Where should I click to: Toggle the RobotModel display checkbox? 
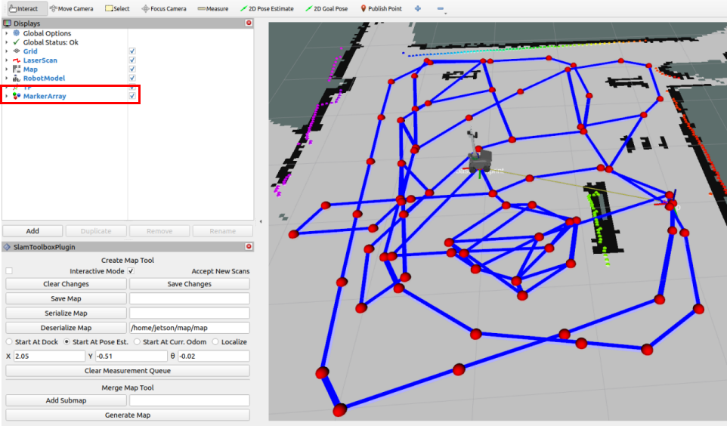click(x=132, y=79)
